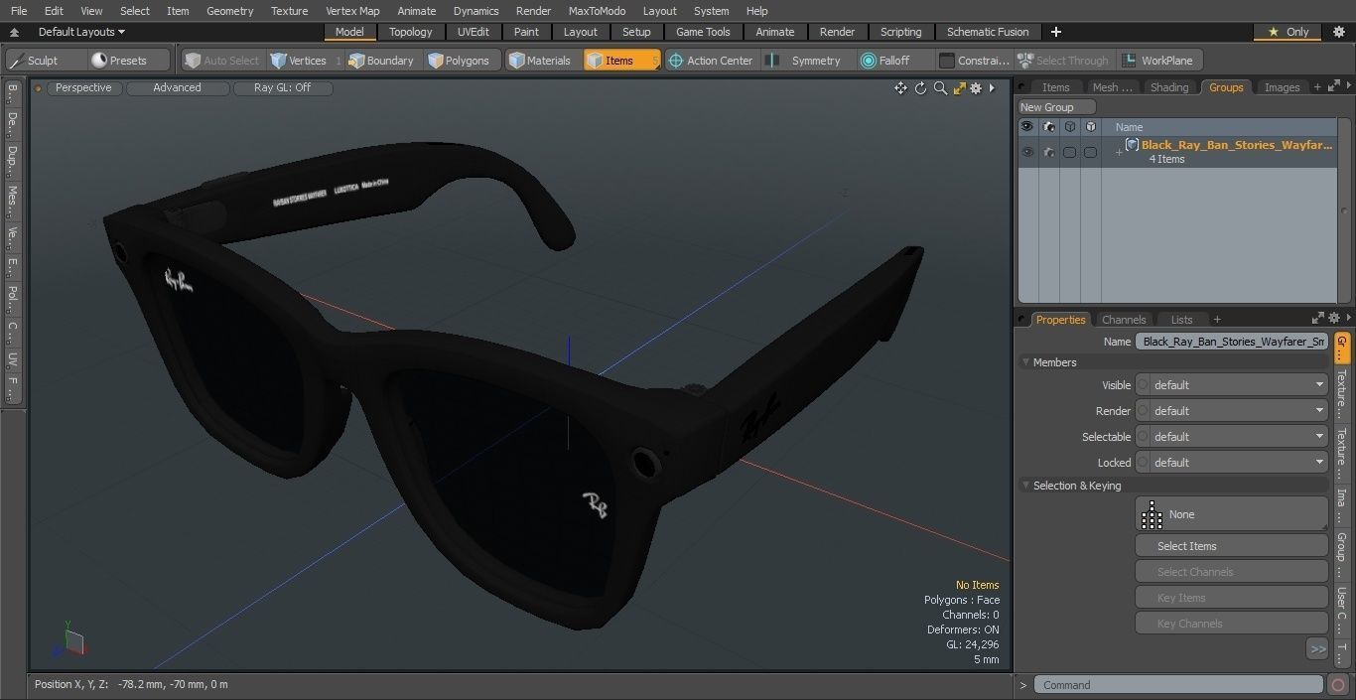Switch to the Shading tab
1356x700 pixels.
coord(1169,87)
